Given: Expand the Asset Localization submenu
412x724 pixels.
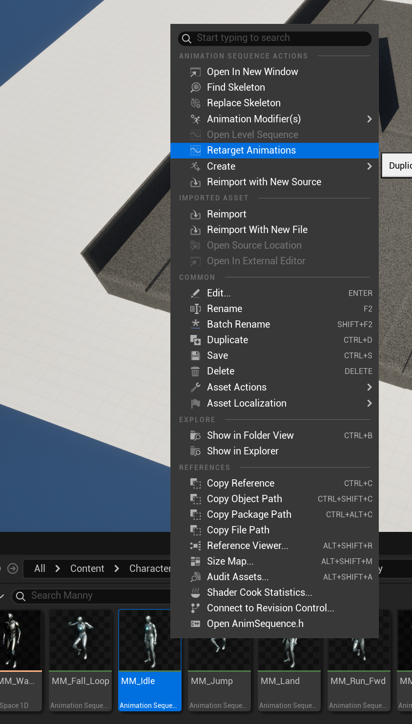Looking at the screenshot, I should 369,403.
